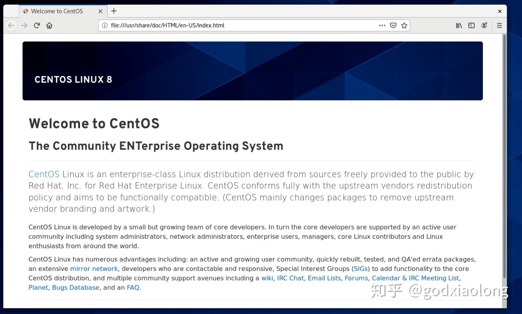Open the page actions menu
522x314 pixels.
[x=382, y=25]
